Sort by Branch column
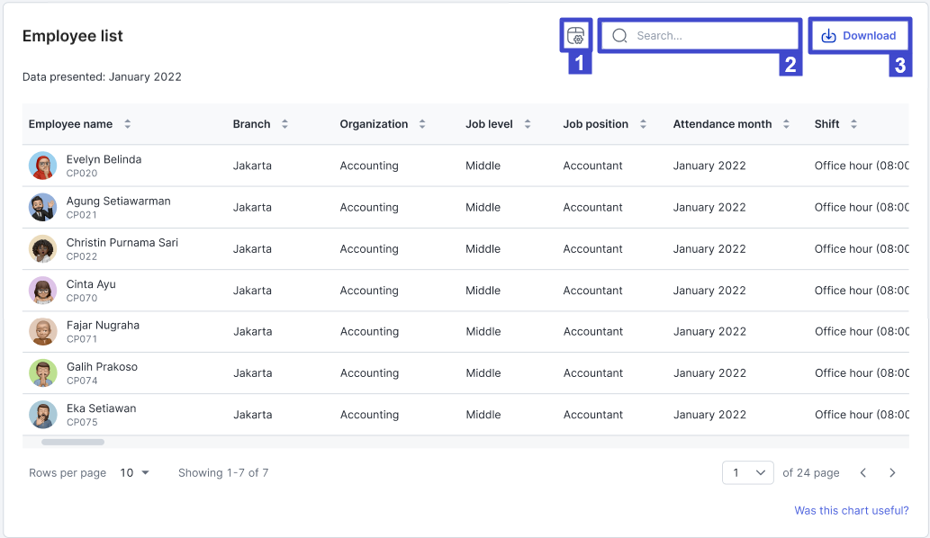 pos(284,124)
